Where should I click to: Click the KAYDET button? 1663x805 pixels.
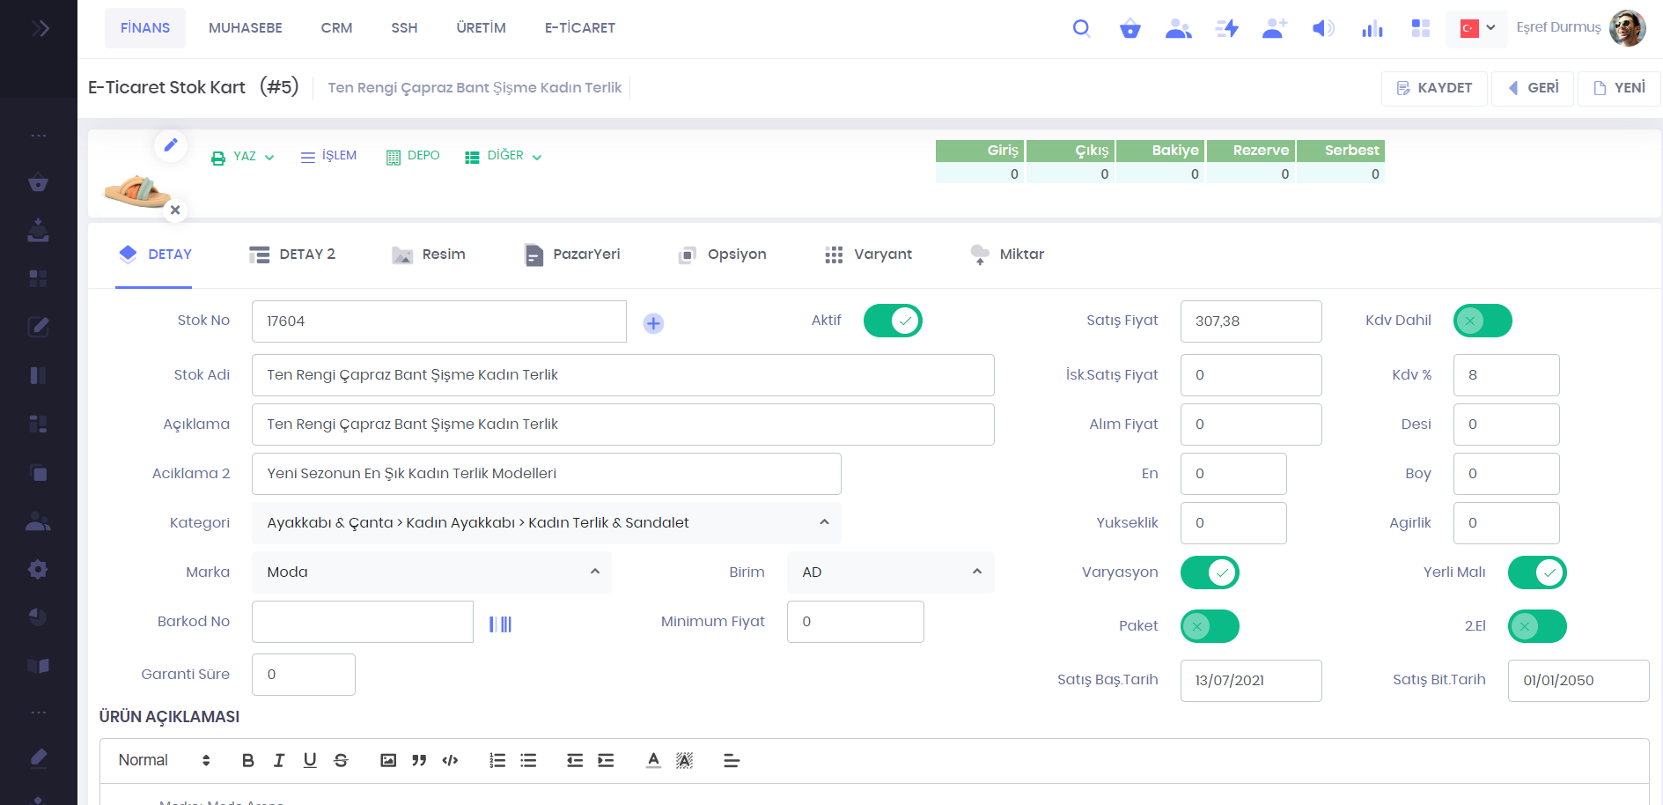pyautogui.click(x=1434, y=88)
